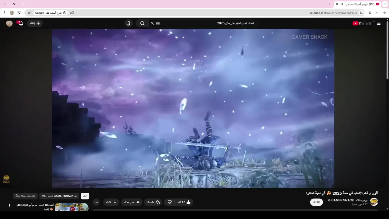Clear the search query with X

click(152, 23)
